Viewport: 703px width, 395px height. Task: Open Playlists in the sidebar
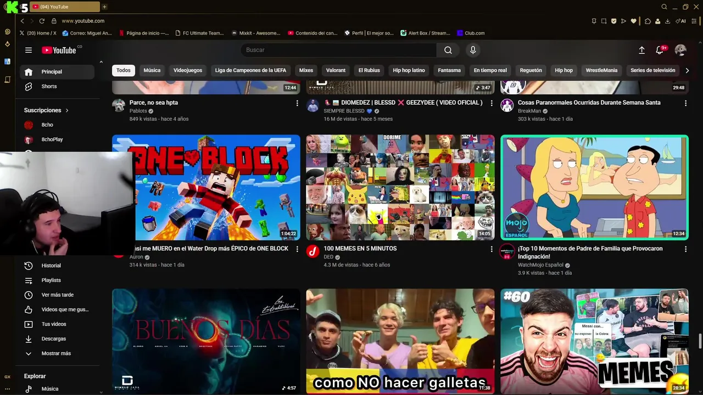pyautogui.click(x=58, y=280)
